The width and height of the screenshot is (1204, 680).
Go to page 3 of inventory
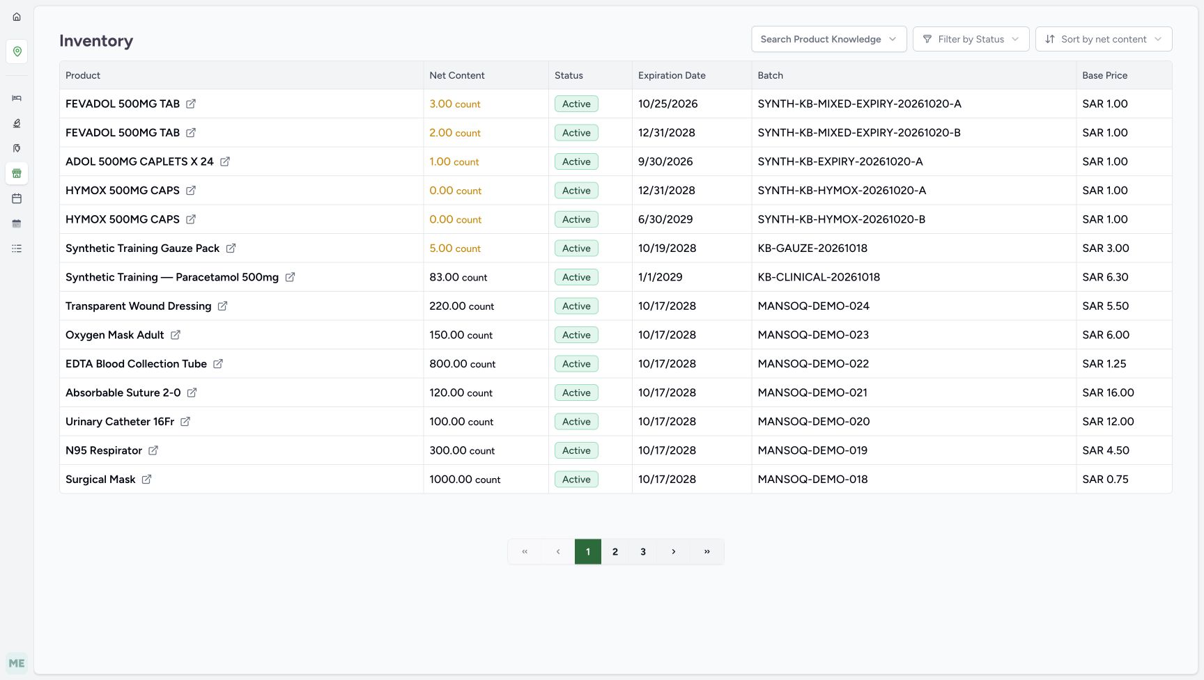(x=643, y=552)
